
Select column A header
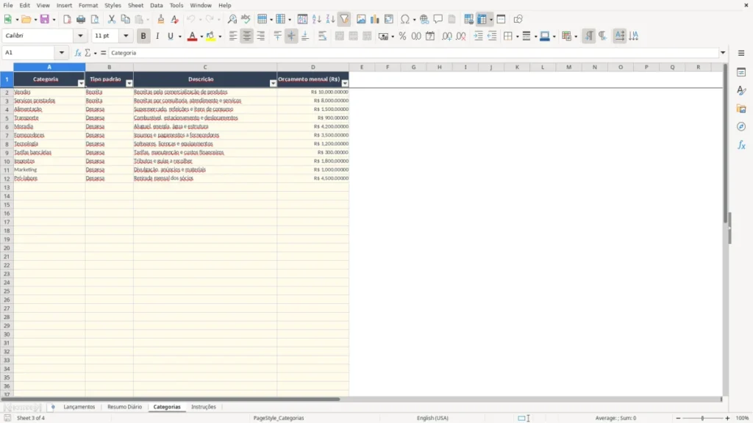pos(49,67)
